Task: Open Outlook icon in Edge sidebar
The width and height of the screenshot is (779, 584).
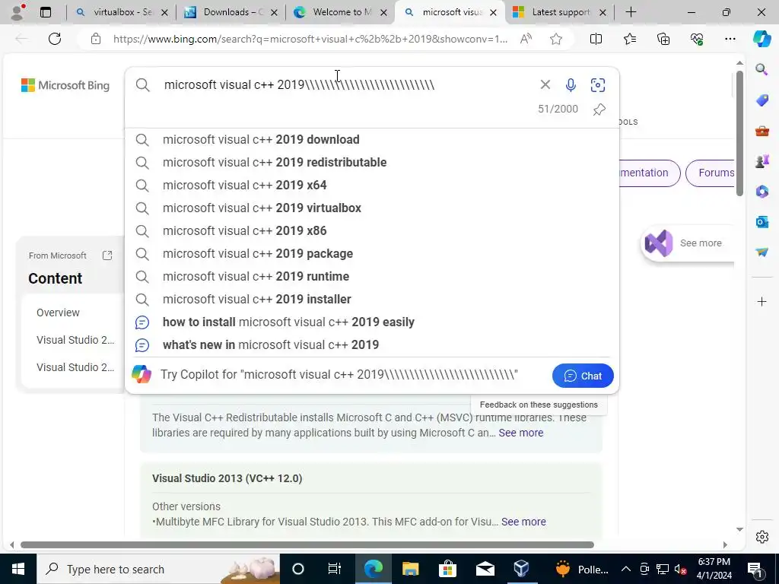Action: (762, 222)
